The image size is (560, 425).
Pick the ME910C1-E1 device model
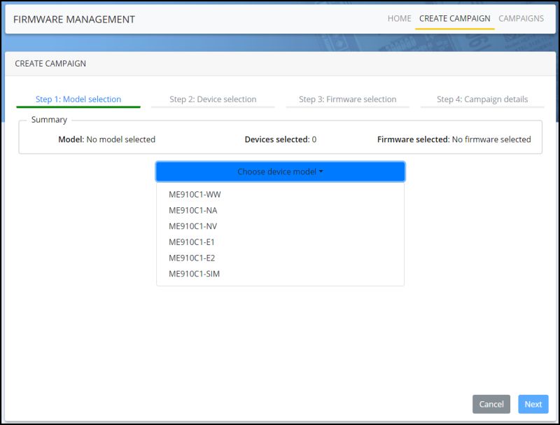pos(281,242)
